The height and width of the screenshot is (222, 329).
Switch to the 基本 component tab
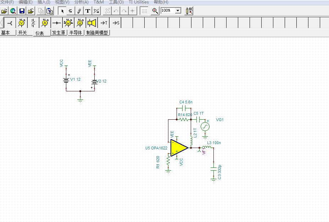[x=8, y=33]
